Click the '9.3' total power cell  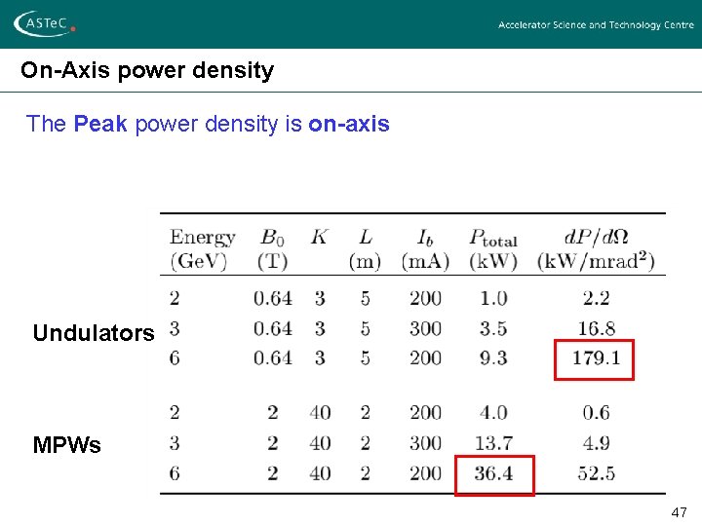coord(493,358)
